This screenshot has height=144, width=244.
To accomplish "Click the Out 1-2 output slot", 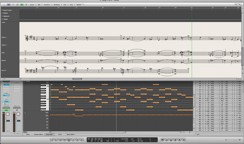I will [6, 104].
